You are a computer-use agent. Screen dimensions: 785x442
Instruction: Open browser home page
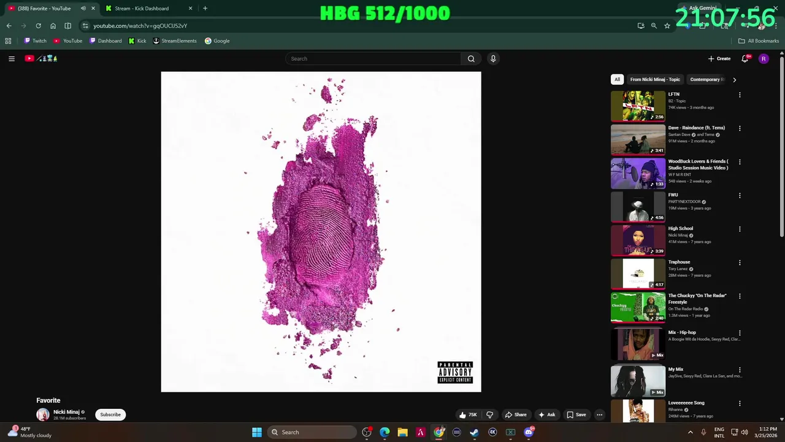(53, 26)
